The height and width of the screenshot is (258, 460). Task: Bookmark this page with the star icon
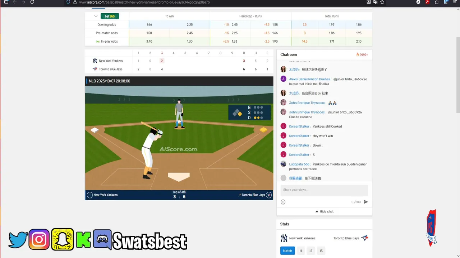pos(382,2)
